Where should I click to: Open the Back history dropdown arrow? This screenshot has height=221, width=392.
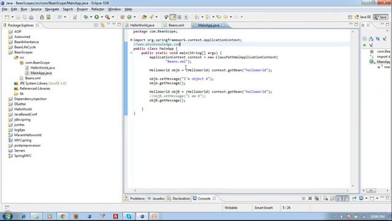tap(231, 17)
